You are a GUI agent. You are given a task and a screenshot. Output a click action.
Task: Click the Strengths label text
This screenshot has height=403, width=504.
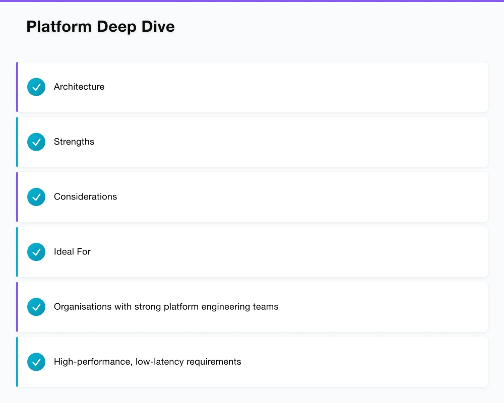click(74, 142)
